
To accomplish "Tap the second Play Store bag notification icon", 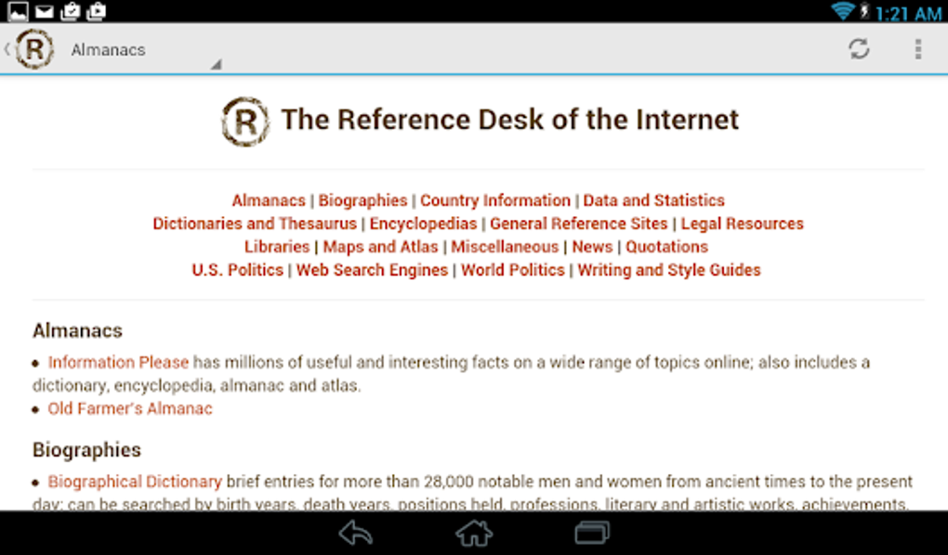I will (x=96, y=11).
